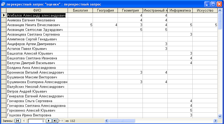
Task: Select the Биология column header
Action: [80, 10]
